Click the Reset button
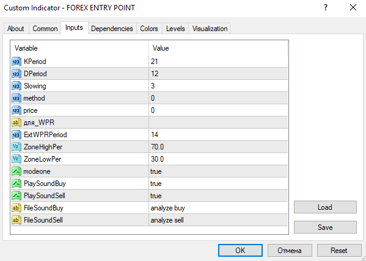 point(339,251)
